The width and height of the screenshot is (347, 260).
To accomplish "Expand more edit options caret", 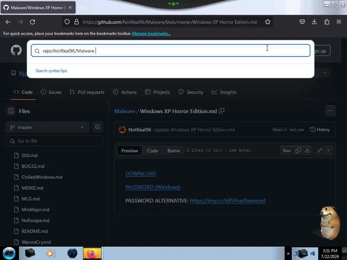I will pos(328,151).
